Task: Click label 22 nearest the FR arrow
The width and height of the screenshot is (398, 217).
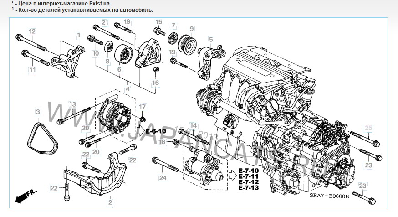Action: pyautogui.click(x=54, y=188)
